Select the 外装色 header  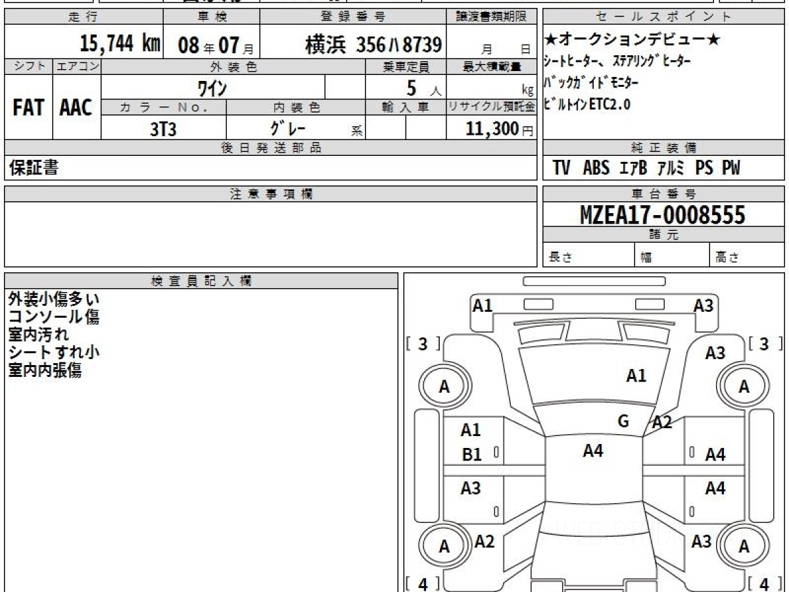click(233, 66)
